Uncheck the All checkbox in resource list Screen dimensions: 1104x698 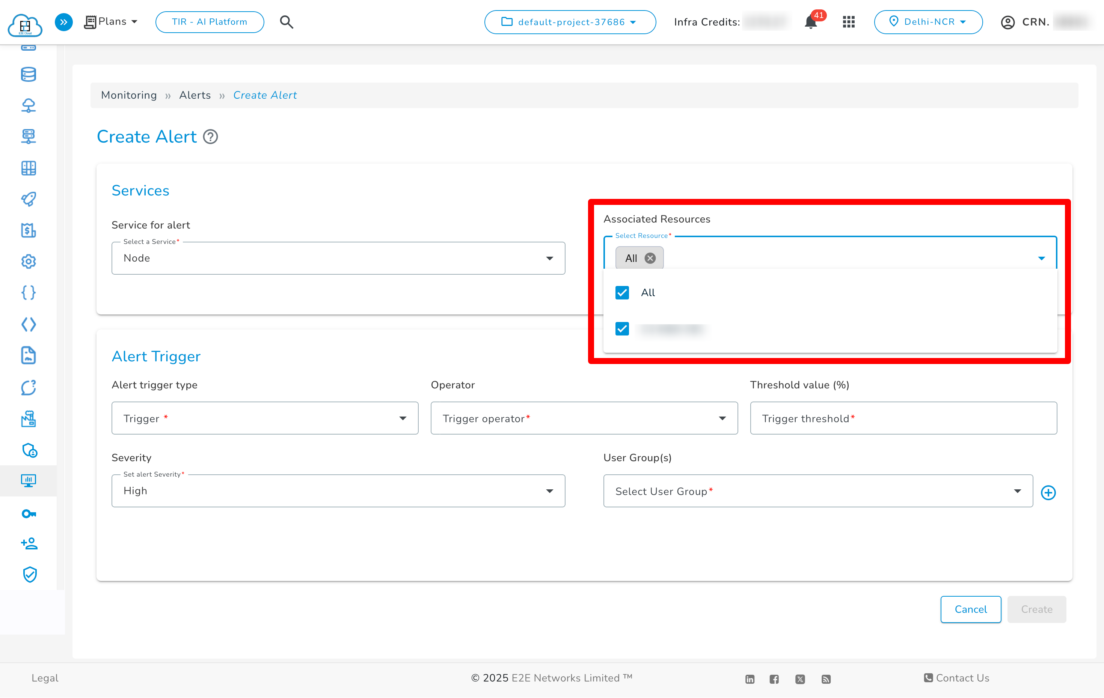[x=622, y=292]
